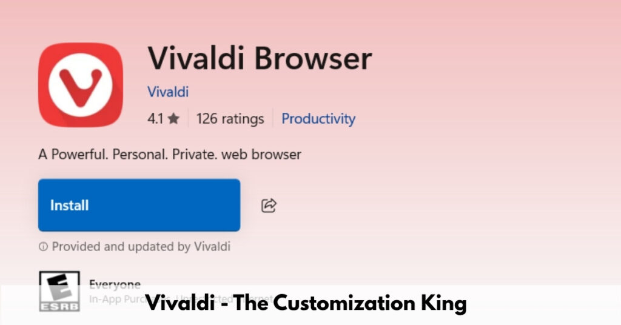Click the 126 ratings count

(230, 119)
